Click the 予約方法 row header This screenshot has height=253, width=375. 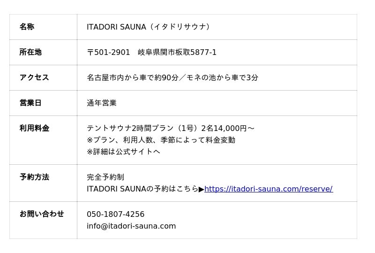point(34,177)
